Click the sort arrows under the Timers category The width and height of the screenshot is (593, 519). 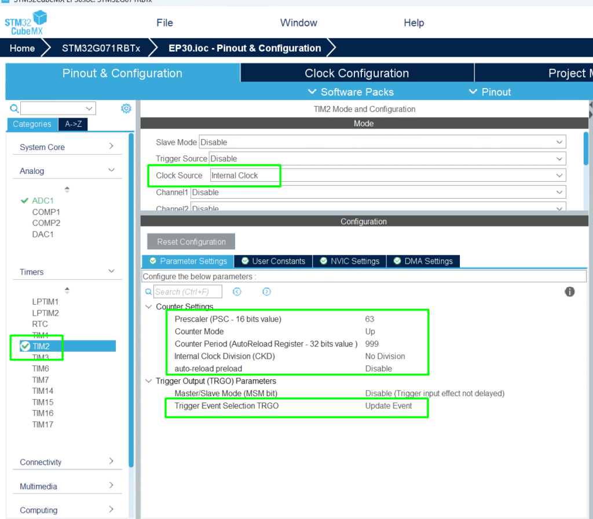67,290
